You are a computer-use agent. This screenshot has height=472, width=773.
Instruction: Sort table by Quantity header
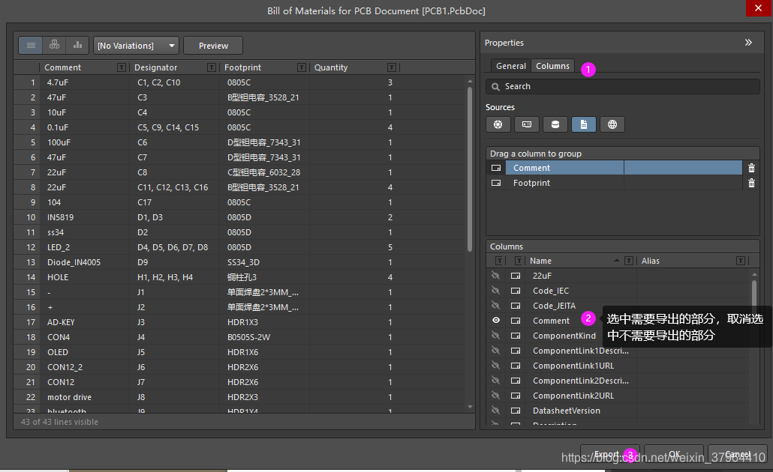(331, 67)
